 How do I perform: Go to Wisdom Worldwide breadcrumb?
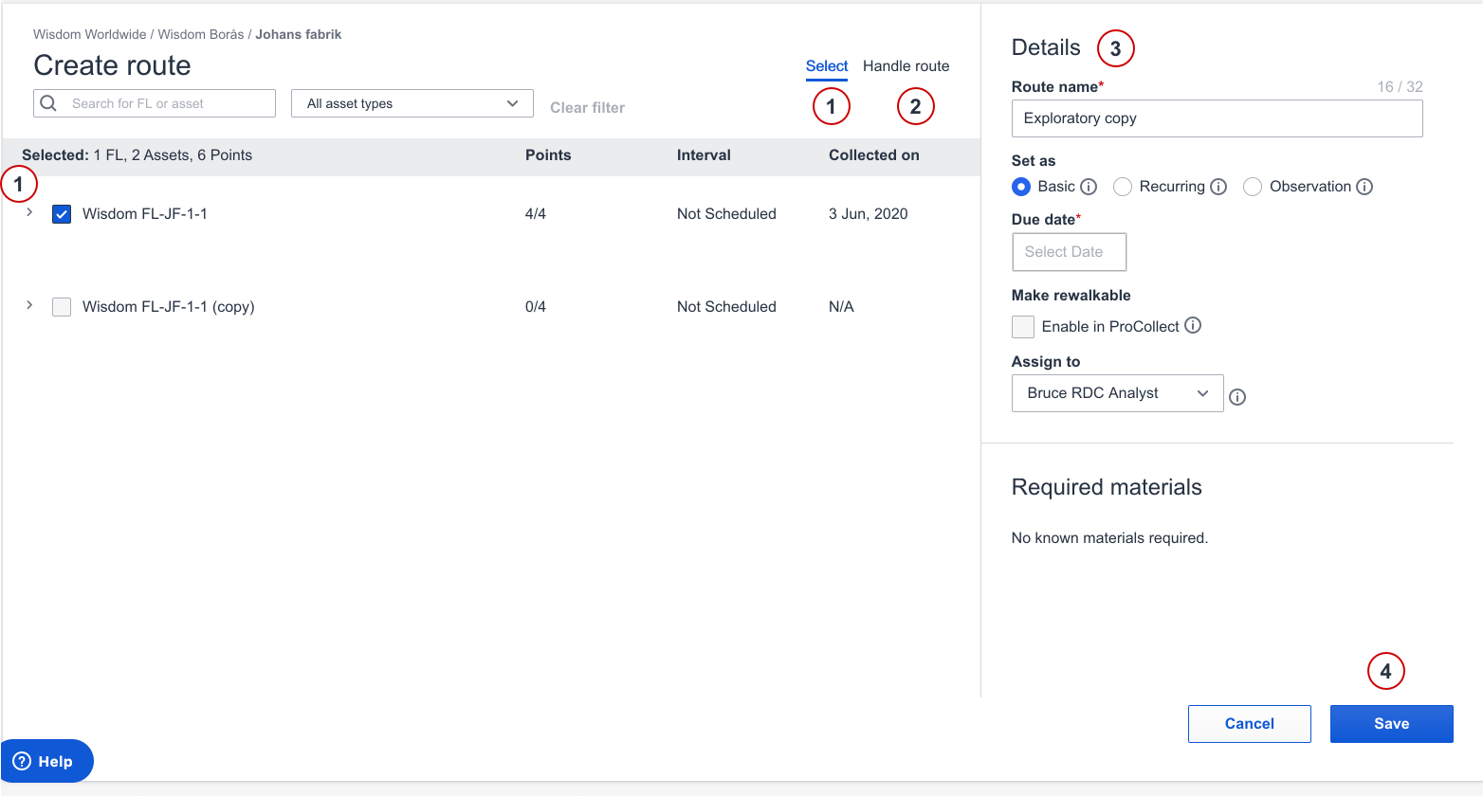pos(90,34)
